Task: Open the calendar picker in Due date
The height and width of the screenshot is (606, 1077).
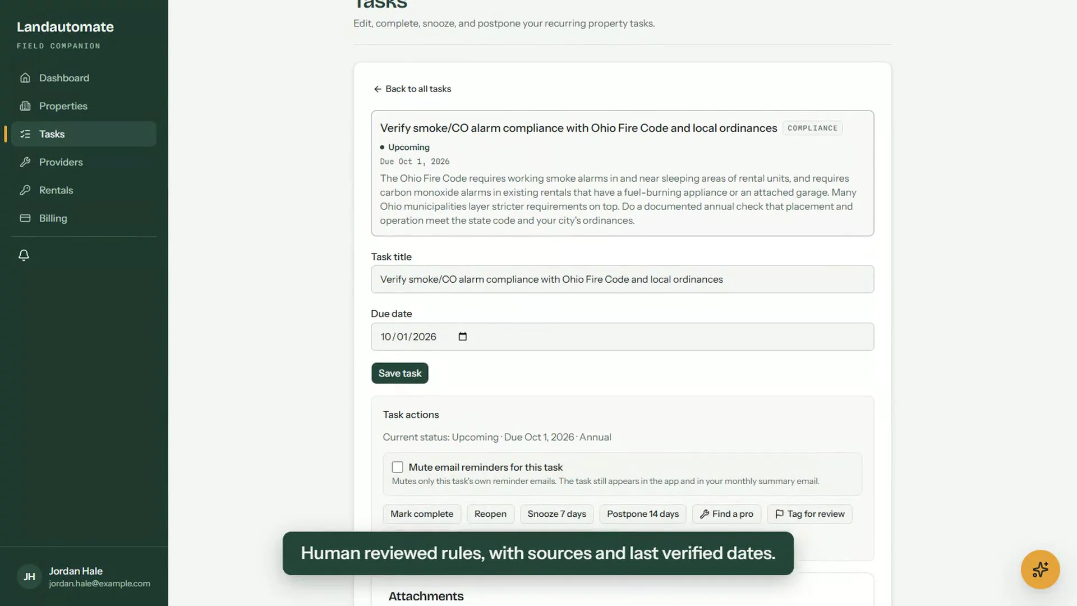Action: pos(463,337)
